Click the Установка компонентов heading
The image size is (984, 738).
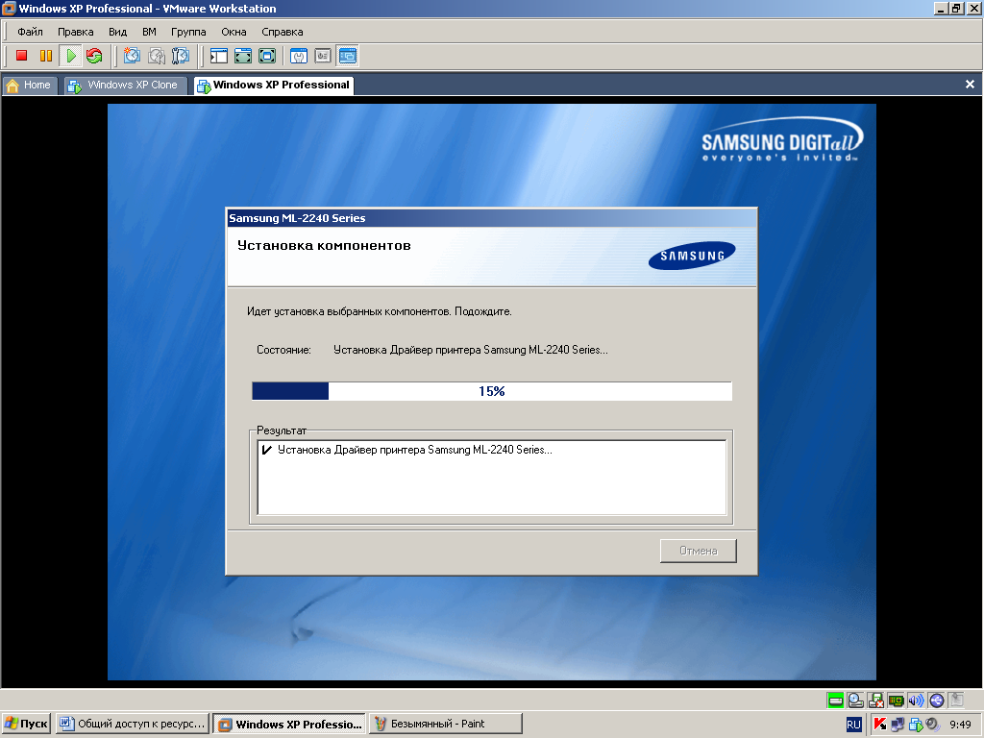[324, 246]
